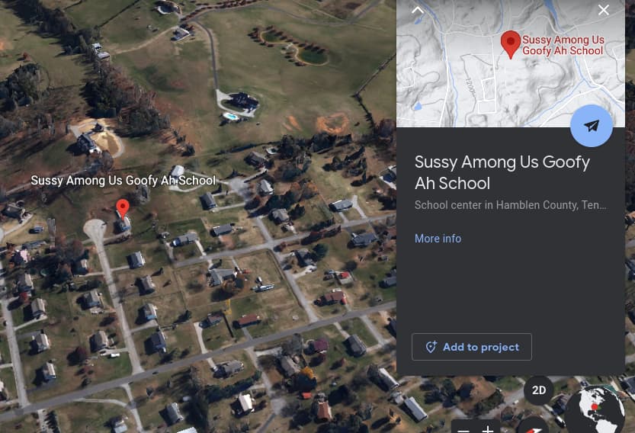The height and width of the screenshot is (433, 635).
Task: Click the globe overview icon
Action: [595, 410]
